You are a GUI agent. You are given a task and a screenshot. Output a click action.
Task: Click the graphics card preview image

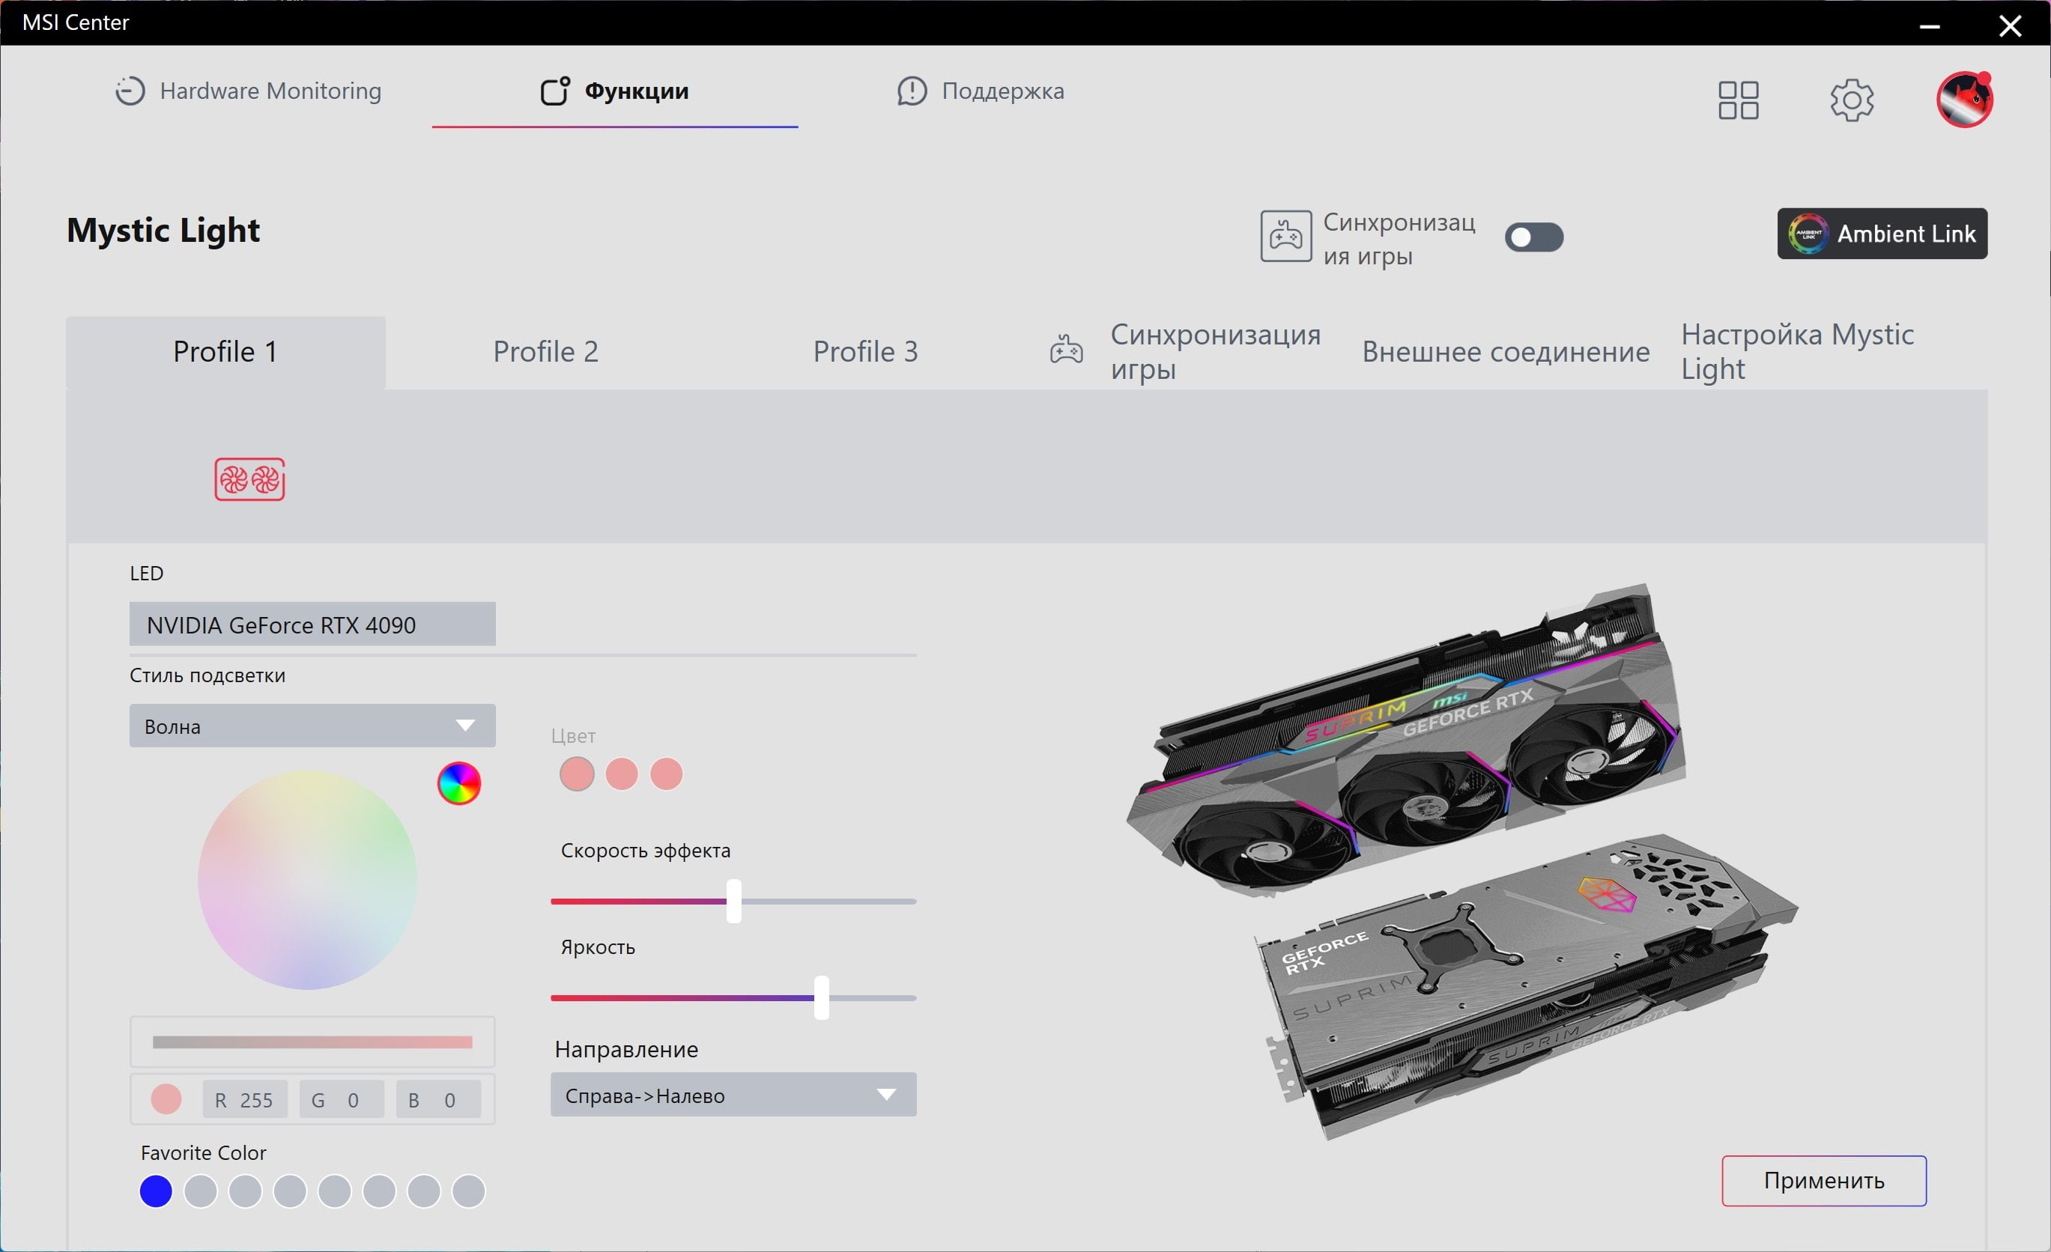[x=1461, y=862]
